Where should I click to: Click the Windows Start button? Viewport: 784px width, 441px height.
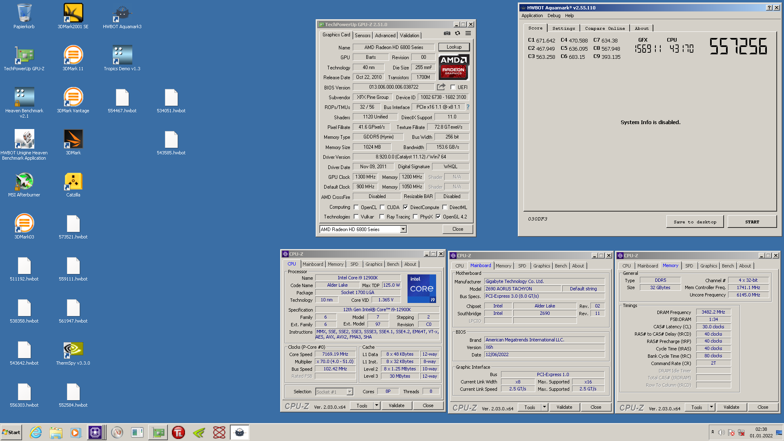click(11, 432)
